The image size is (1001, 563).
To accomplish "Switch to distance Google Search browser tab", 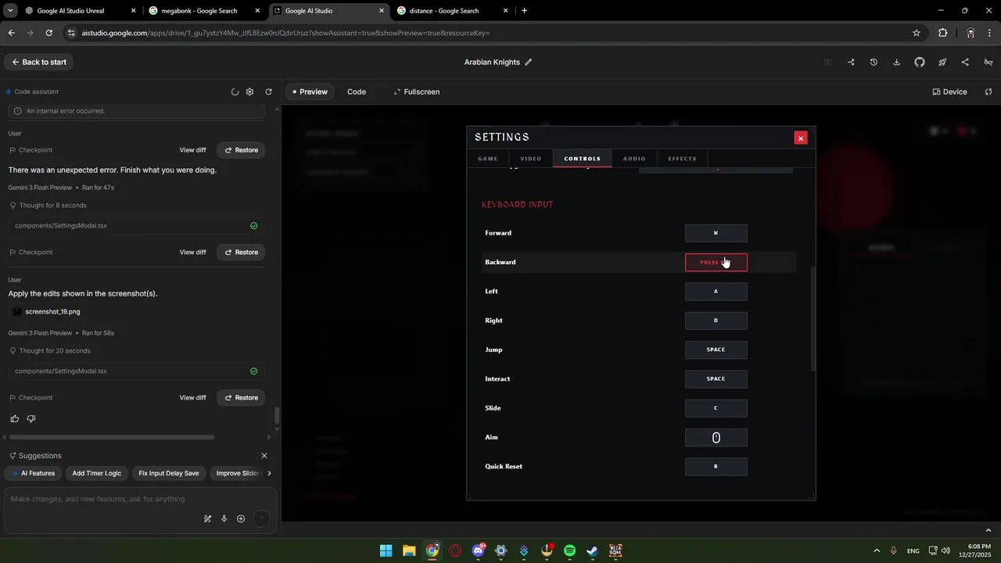I will coord(452,11).
